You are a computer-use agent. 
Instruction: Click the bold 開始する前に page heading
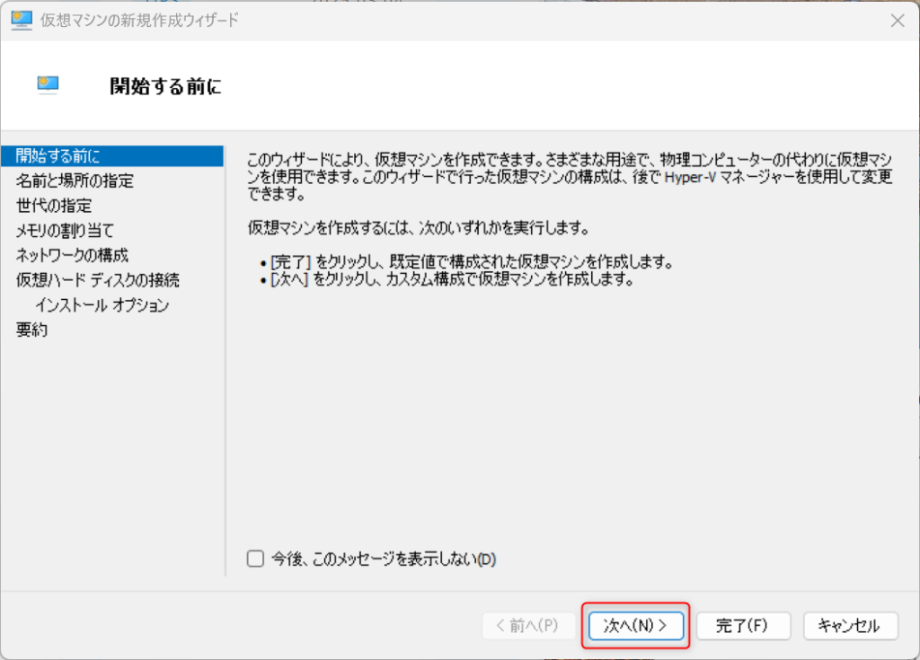tap(165, 86)
